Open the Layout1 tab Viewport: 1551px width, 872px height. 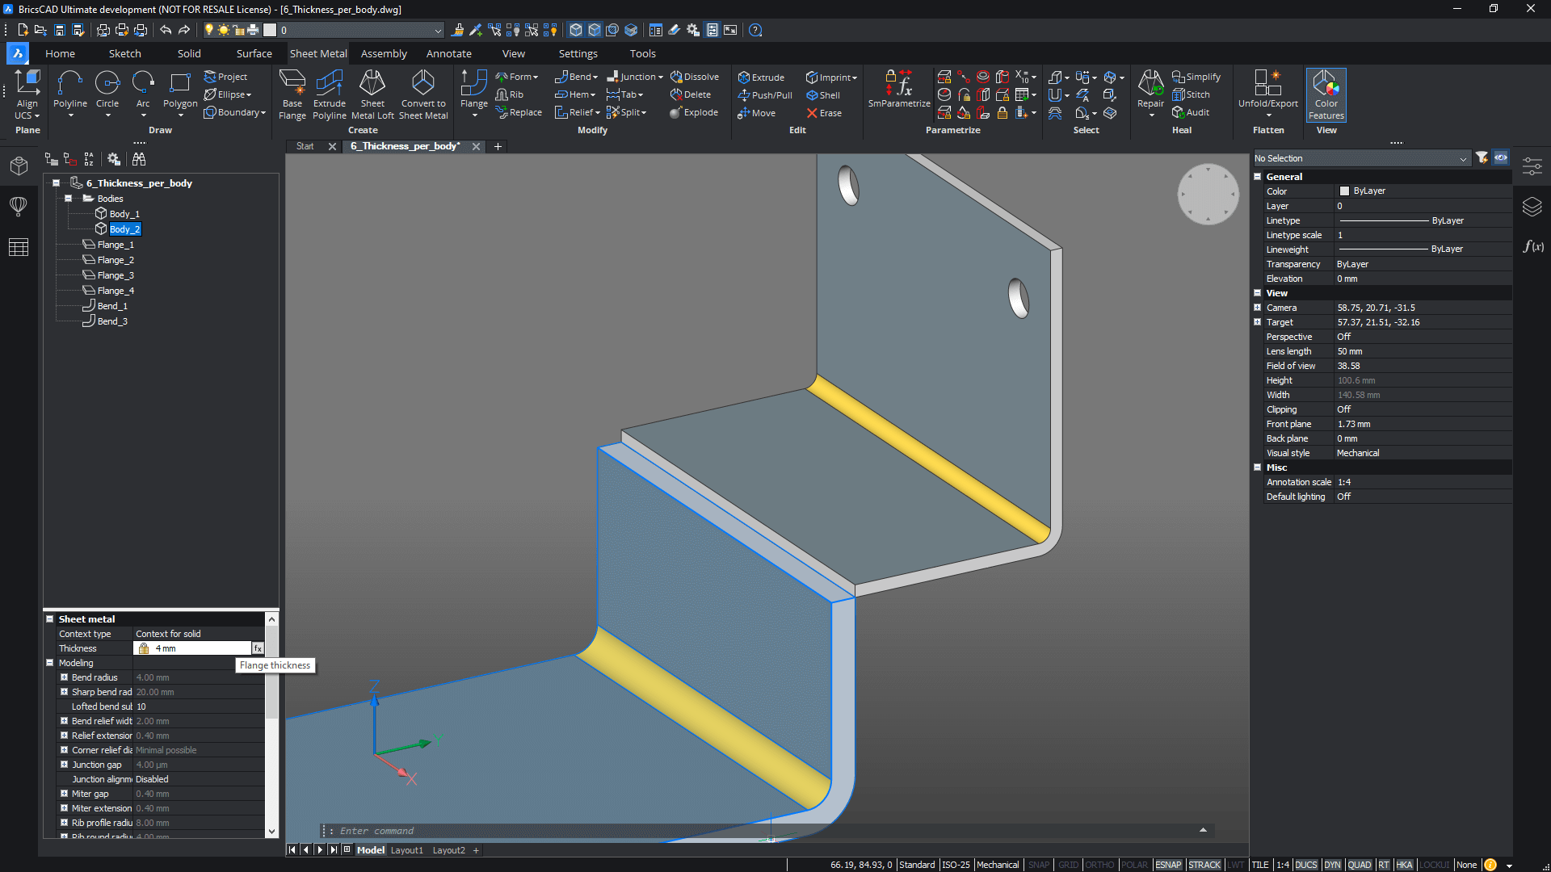click(406, 850)
